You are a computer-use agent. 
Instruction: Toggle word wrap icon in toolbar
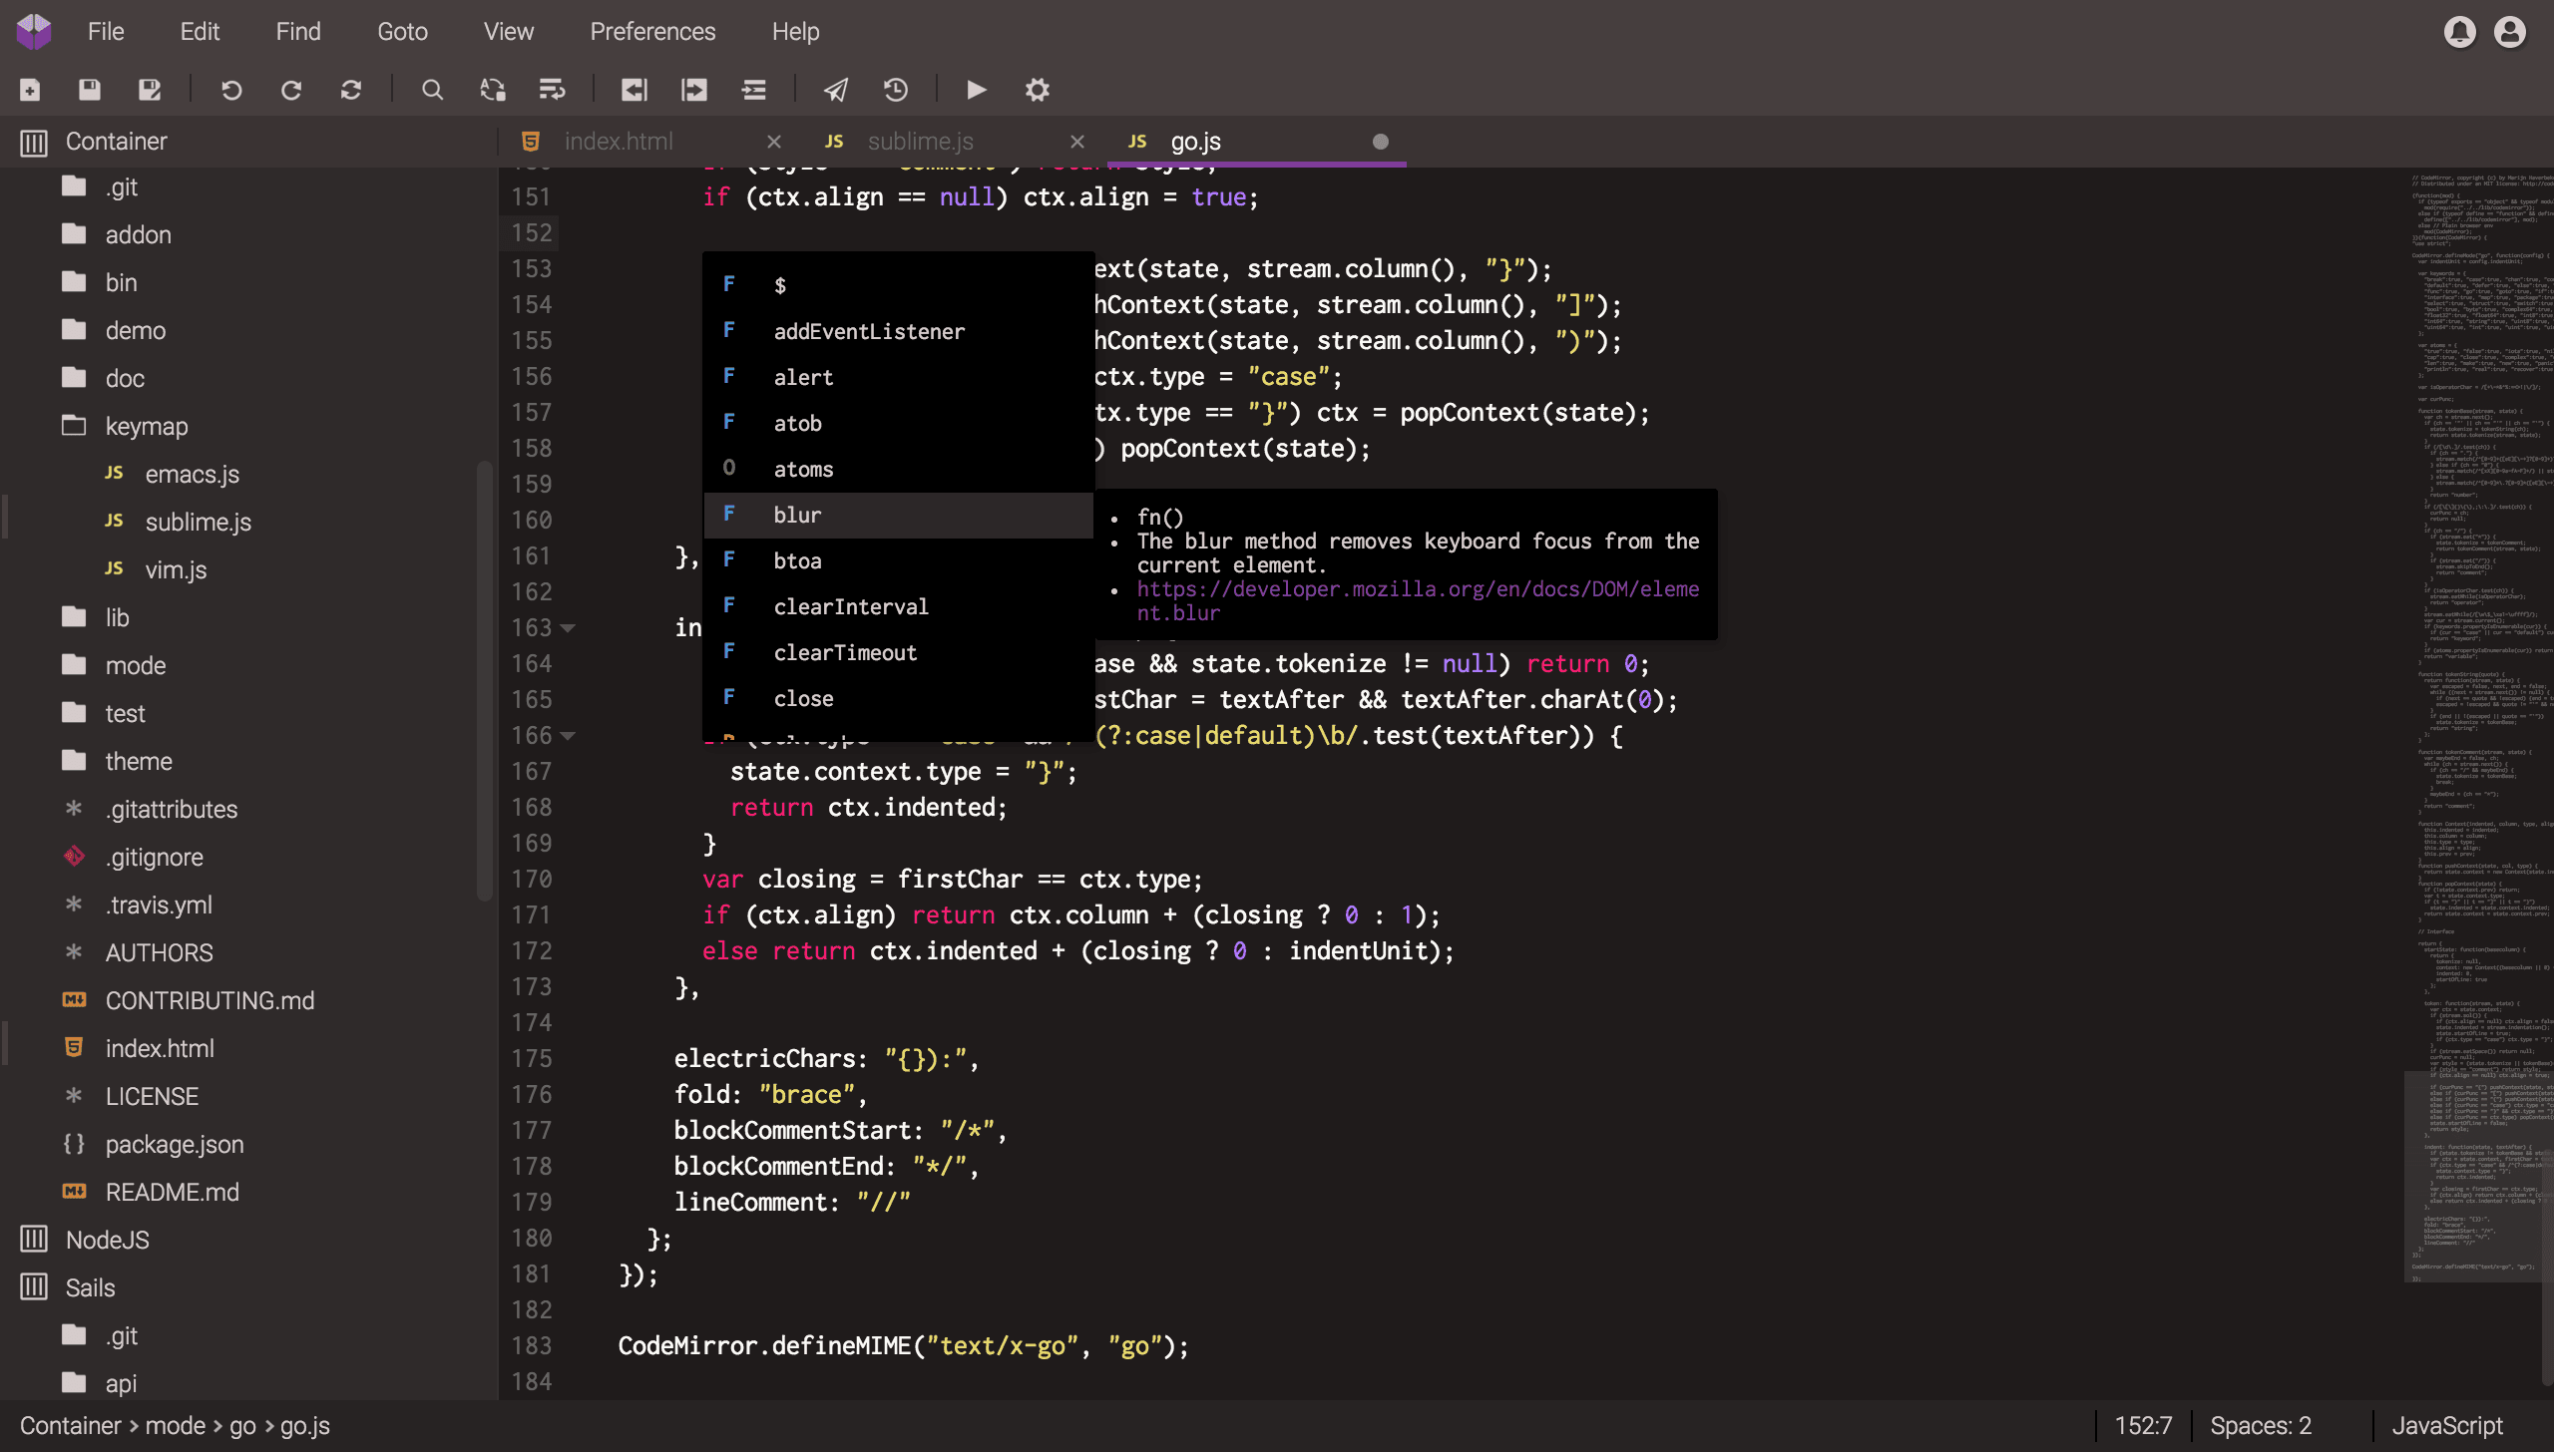(552, 90)
